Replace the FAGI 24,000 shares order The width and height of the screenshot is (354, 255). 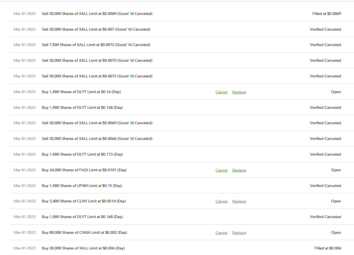(239, 170)
